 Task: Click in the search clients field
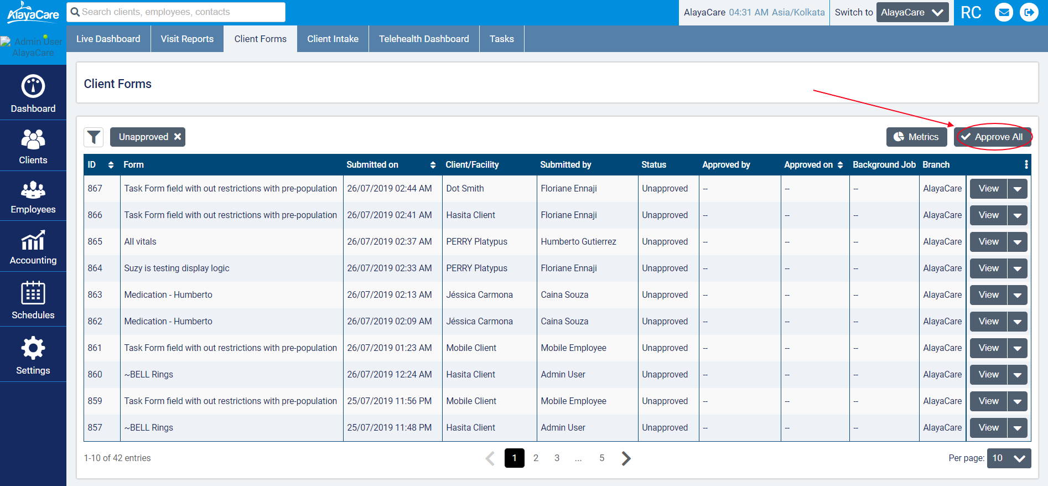click(x=177, y=12)
